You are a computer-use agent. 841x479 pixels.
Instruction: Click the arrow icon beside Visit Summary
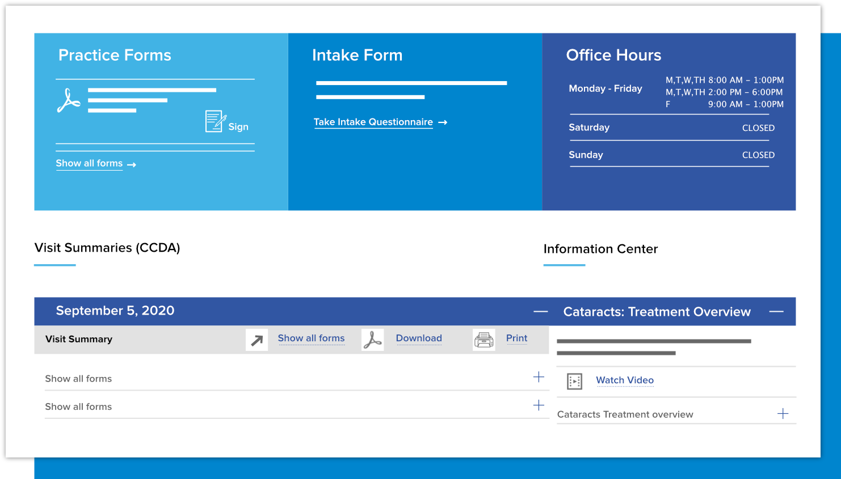256,340
